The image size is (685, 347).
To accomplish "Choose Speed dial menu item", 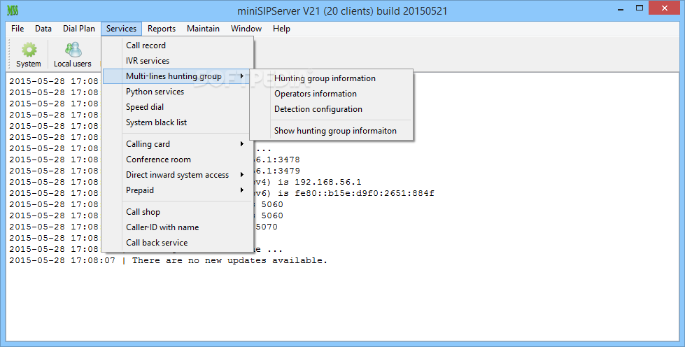I will (x=178, y=107).
